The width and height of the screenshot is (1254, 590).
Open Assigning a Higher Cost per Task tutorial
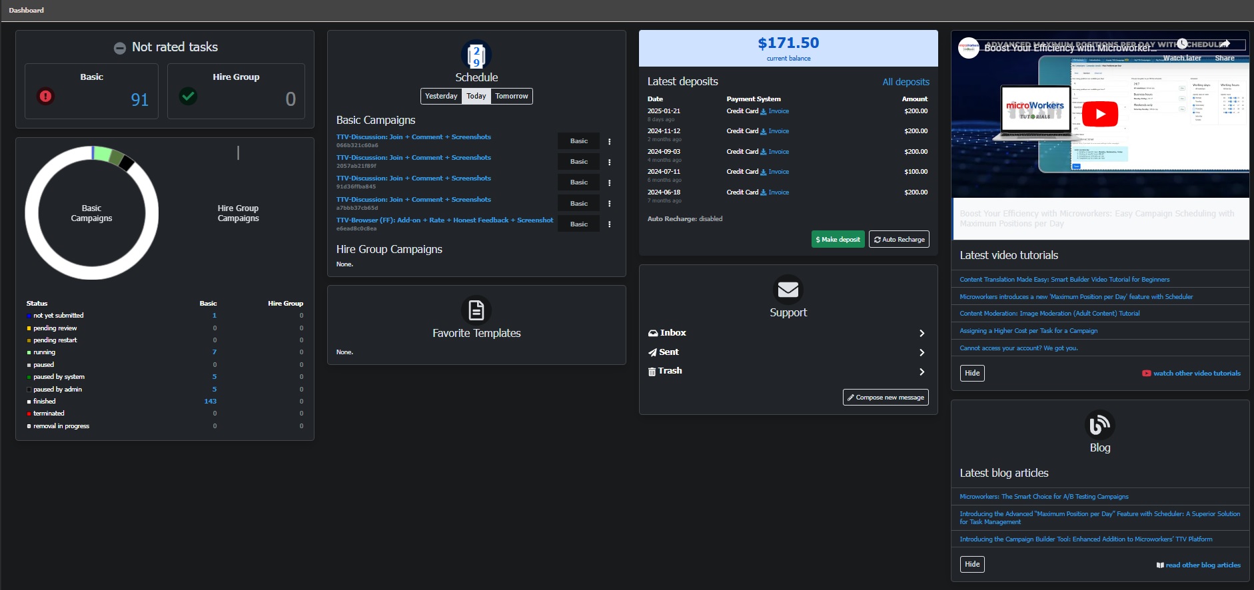[1028, 331]
